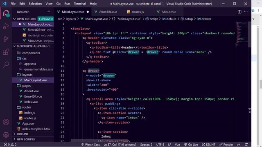Open the Manage gear settings icon

(6, 135)
